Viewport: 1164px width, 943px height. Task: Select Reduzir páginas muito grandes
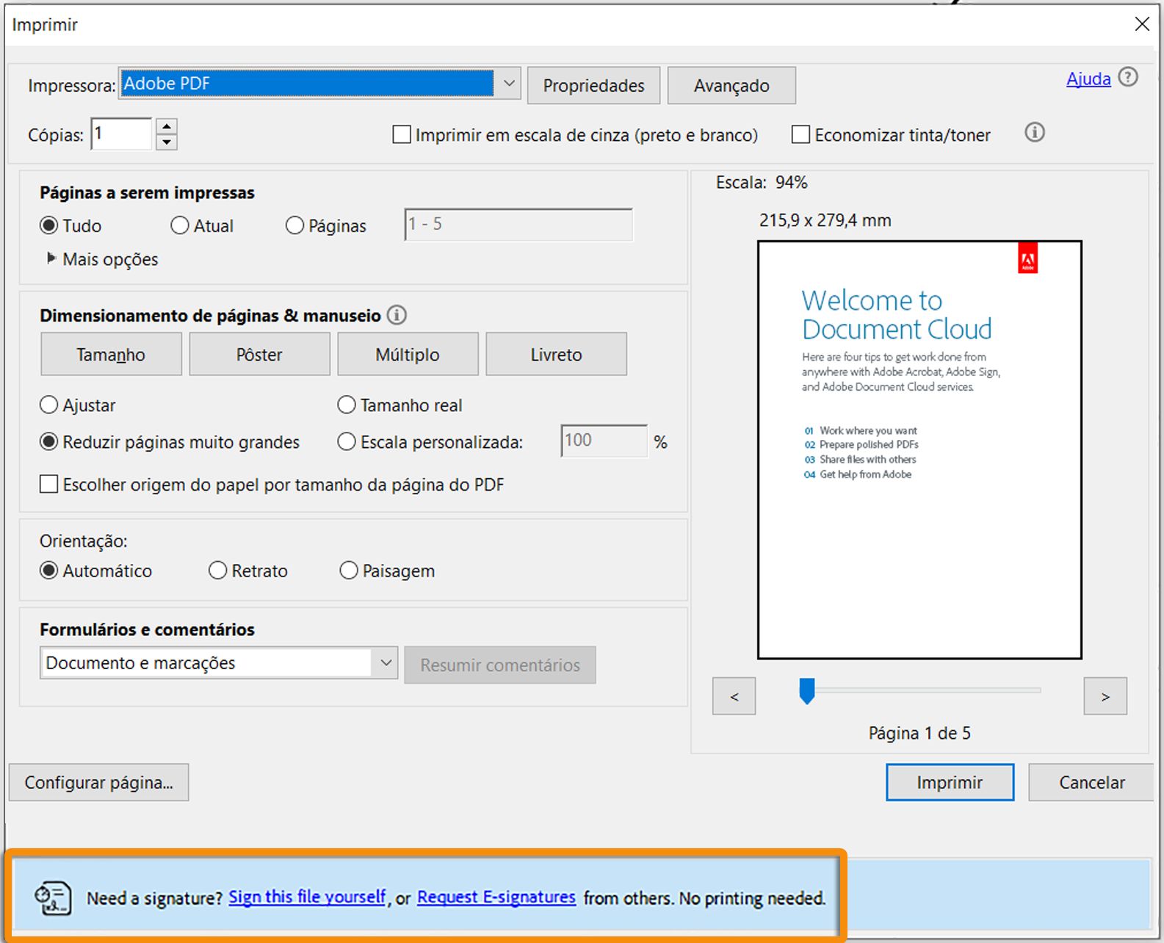click(x=48, y=441)
